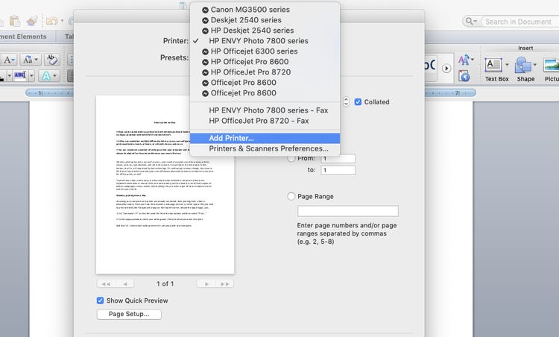Image resolution: width=559 pixels, height=337 pixels.
Task: Click the document page preview thumbnail
Action: (x=165, y=184)
